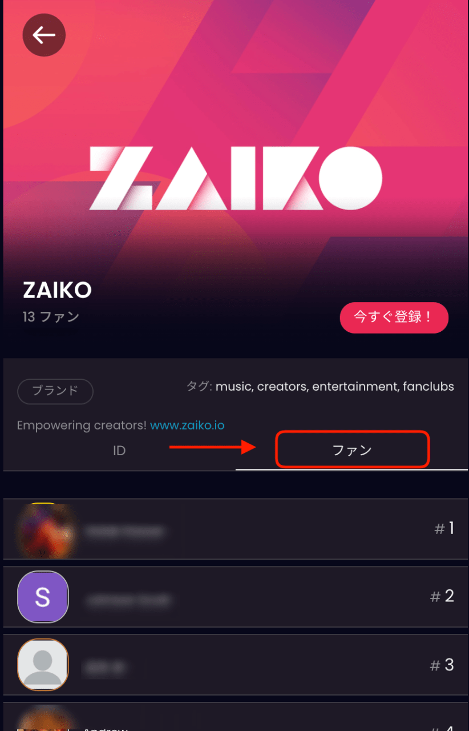
Task: Click the purple S avatar icon
Action: point(43,597)
